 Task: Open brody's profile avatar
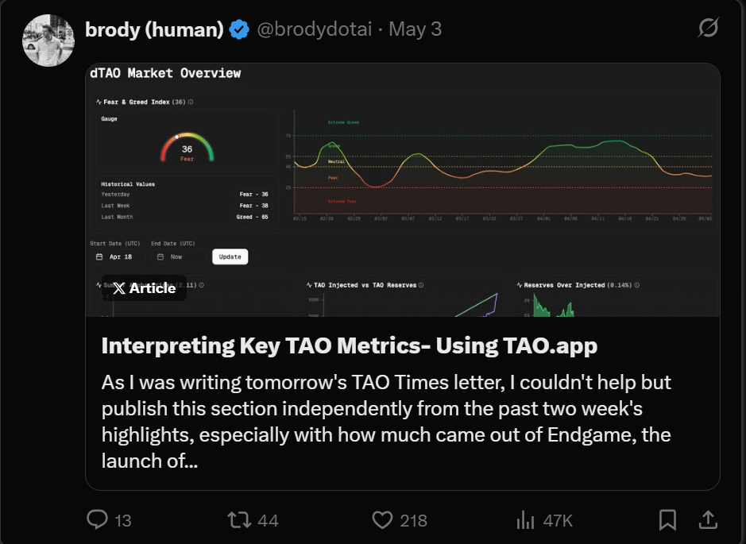[x=48, y=41]
